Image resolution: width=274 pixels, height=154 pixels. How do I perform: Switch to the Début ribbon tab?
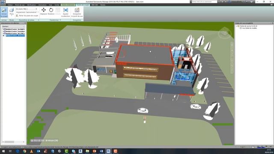10,5
